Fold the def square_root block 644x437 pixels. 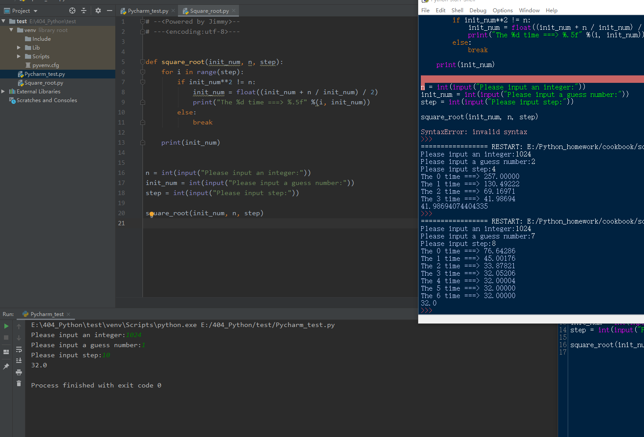pos(142,62)
